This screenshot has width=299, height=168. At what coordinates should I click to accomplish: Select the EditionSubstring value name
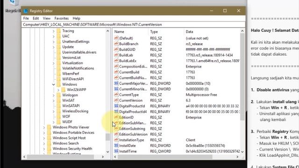(132, 129)
